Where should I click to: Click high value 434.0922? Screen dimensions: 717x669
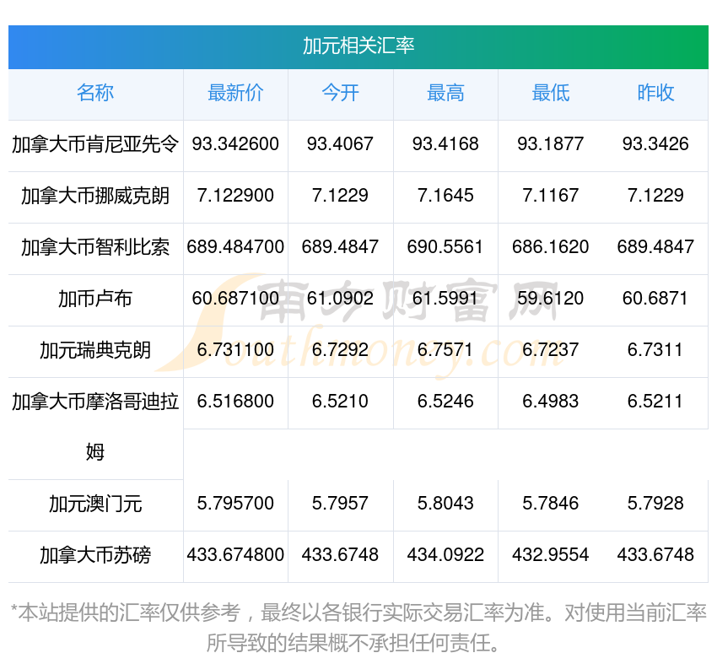pos(445,555)
